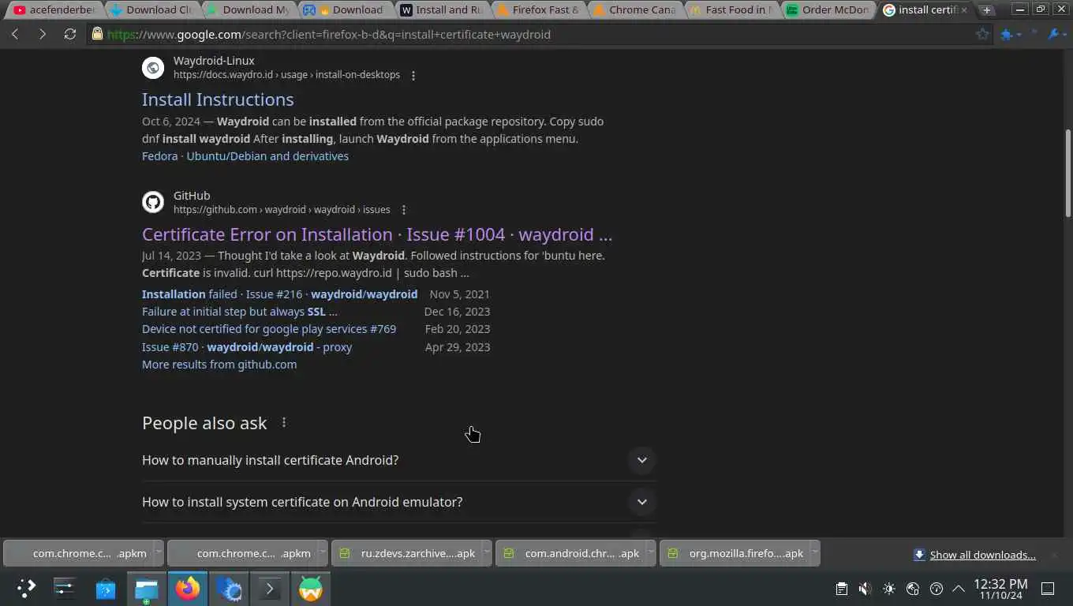
Task: Switch to the "Install and Ru" tab
Action: click(x=441, y=10)
